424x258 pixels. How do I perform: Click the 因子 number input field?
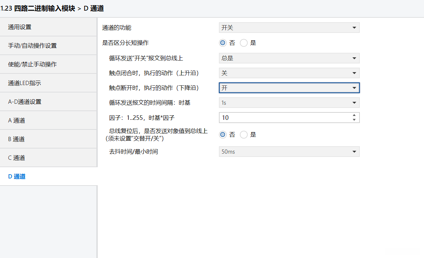[284, 118]
